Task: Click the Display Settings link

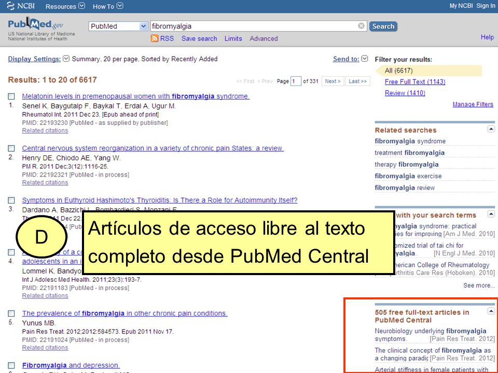Action: (x=34, y=59)
